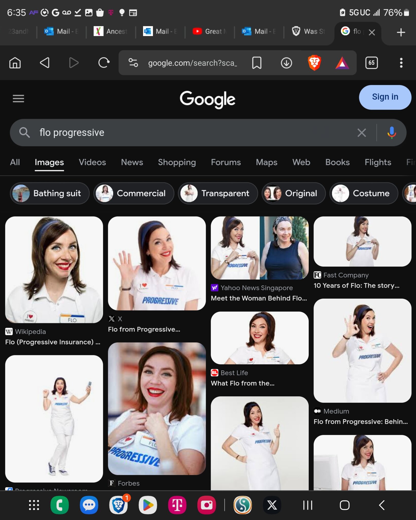Viewport: 416px width, 520px height.
Task: Start voice search with microphone icon
Action: pyautogui.click(x=392, y=133)
